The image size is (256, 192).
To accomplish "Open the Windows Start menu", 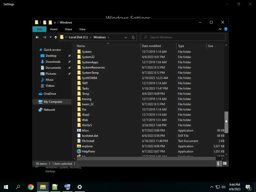I will 6,187.
